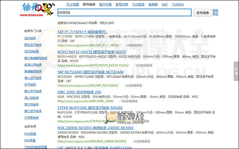Select the 型号查询 tab

(x=89, y=4)
